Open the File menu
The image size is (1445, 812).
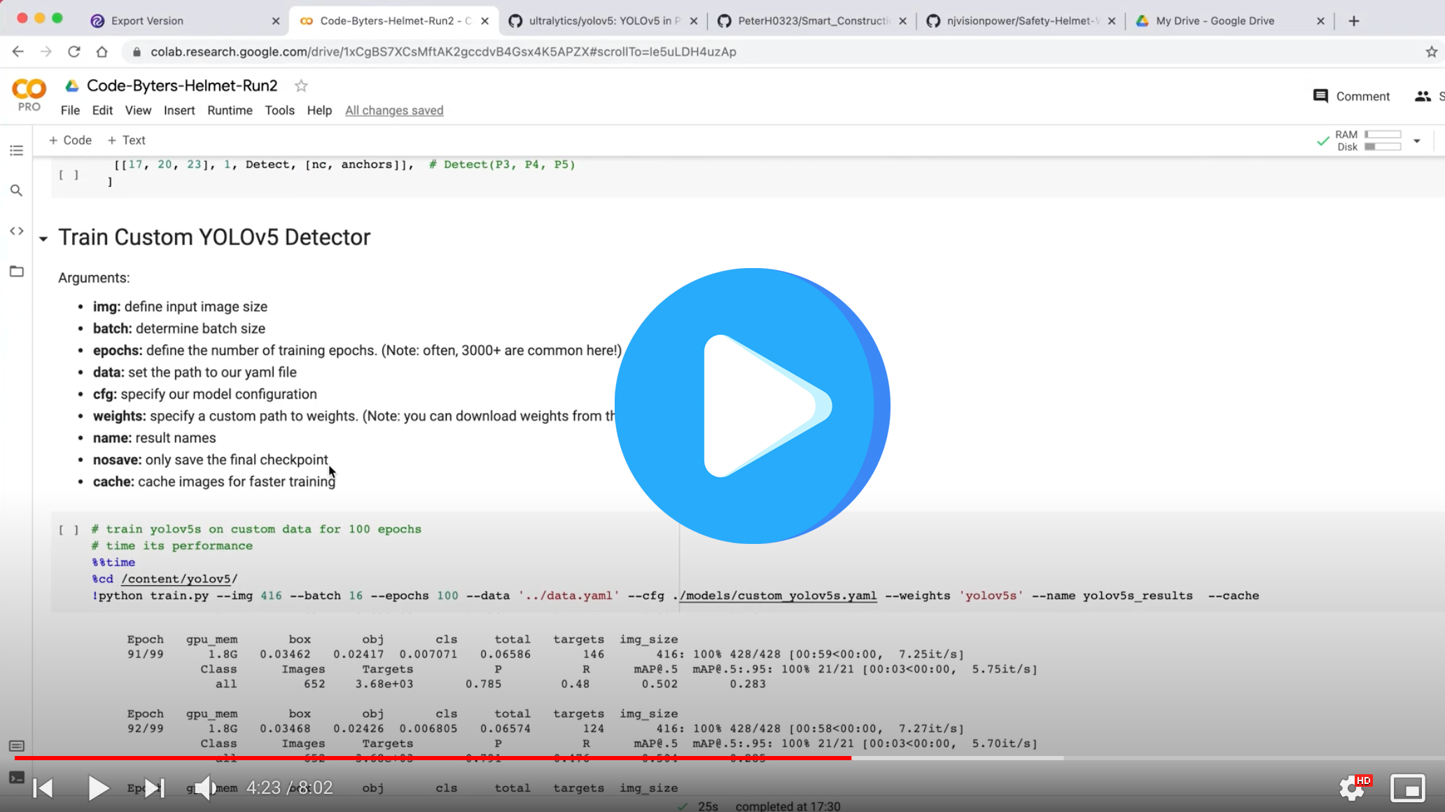70,110
